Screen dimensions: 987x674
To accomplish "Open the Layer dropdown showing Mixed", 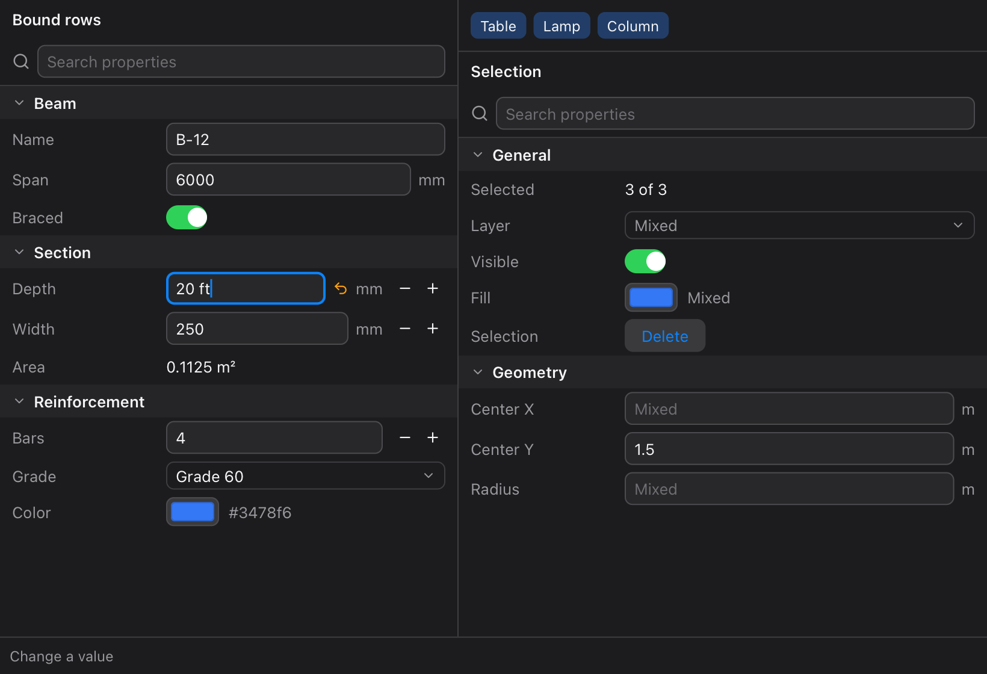I will [x=799, y=225].
